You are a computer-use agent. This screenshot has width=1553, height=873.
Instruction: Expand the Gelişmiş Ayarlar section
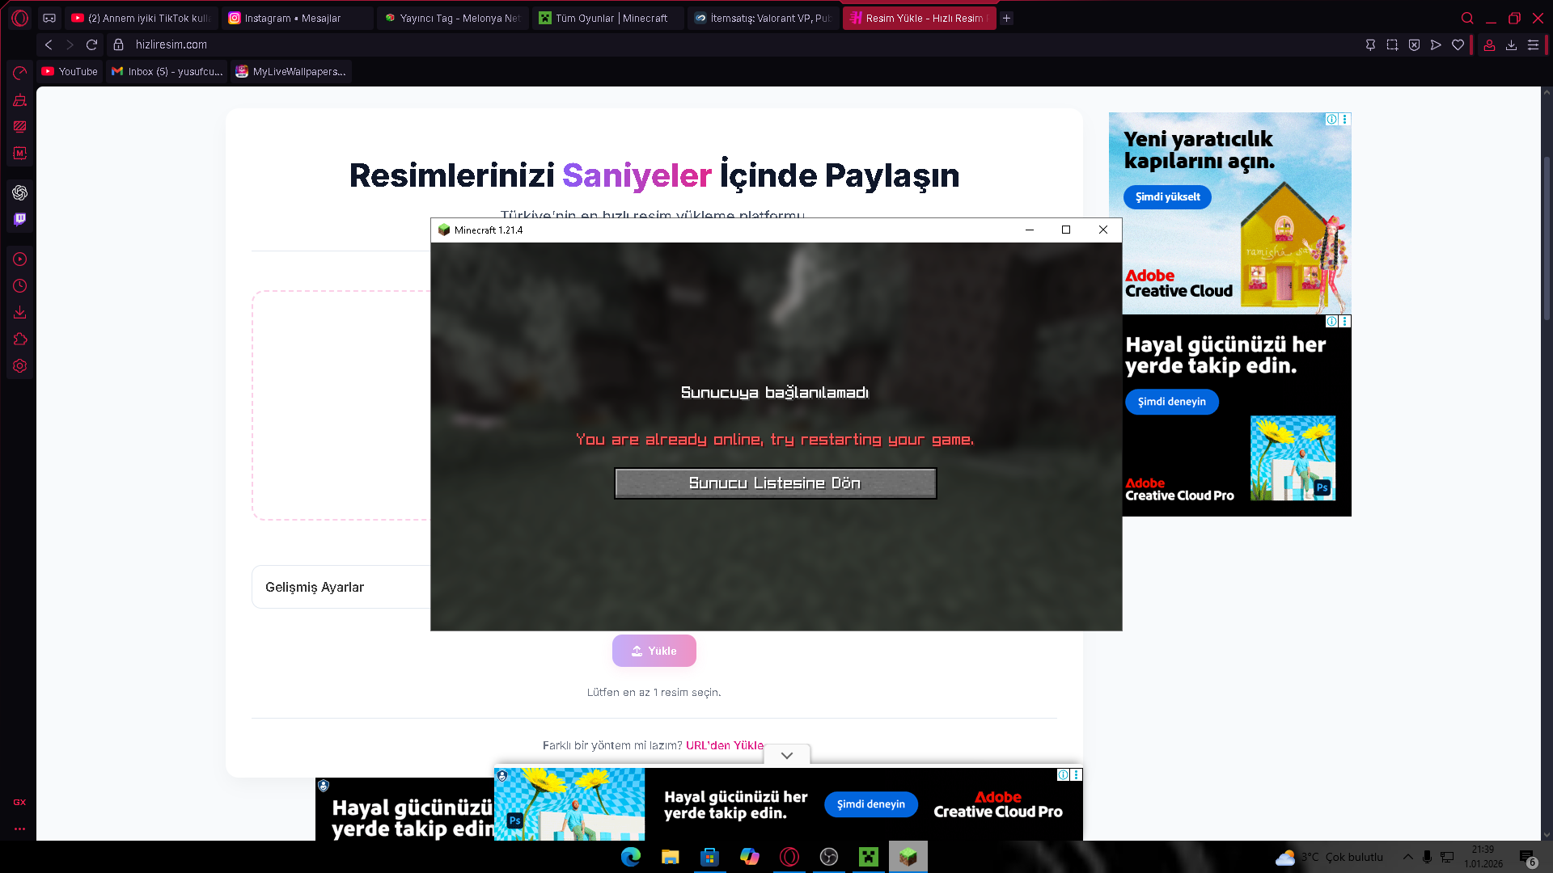pos(341,587)
